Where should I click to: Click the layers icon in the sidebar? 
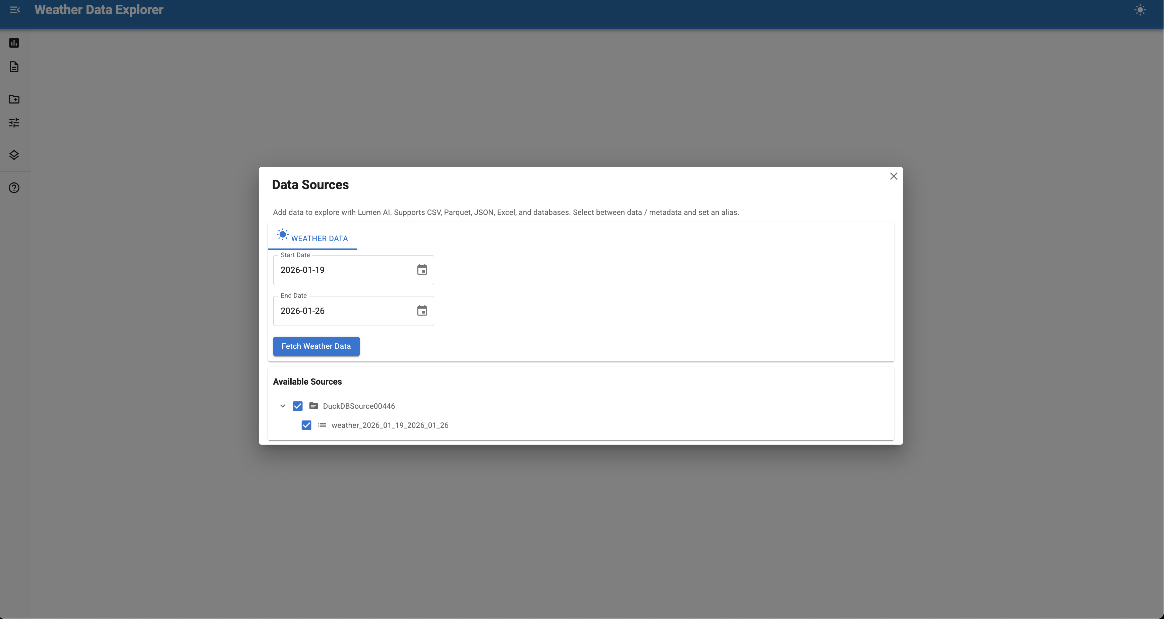point(14,155)
